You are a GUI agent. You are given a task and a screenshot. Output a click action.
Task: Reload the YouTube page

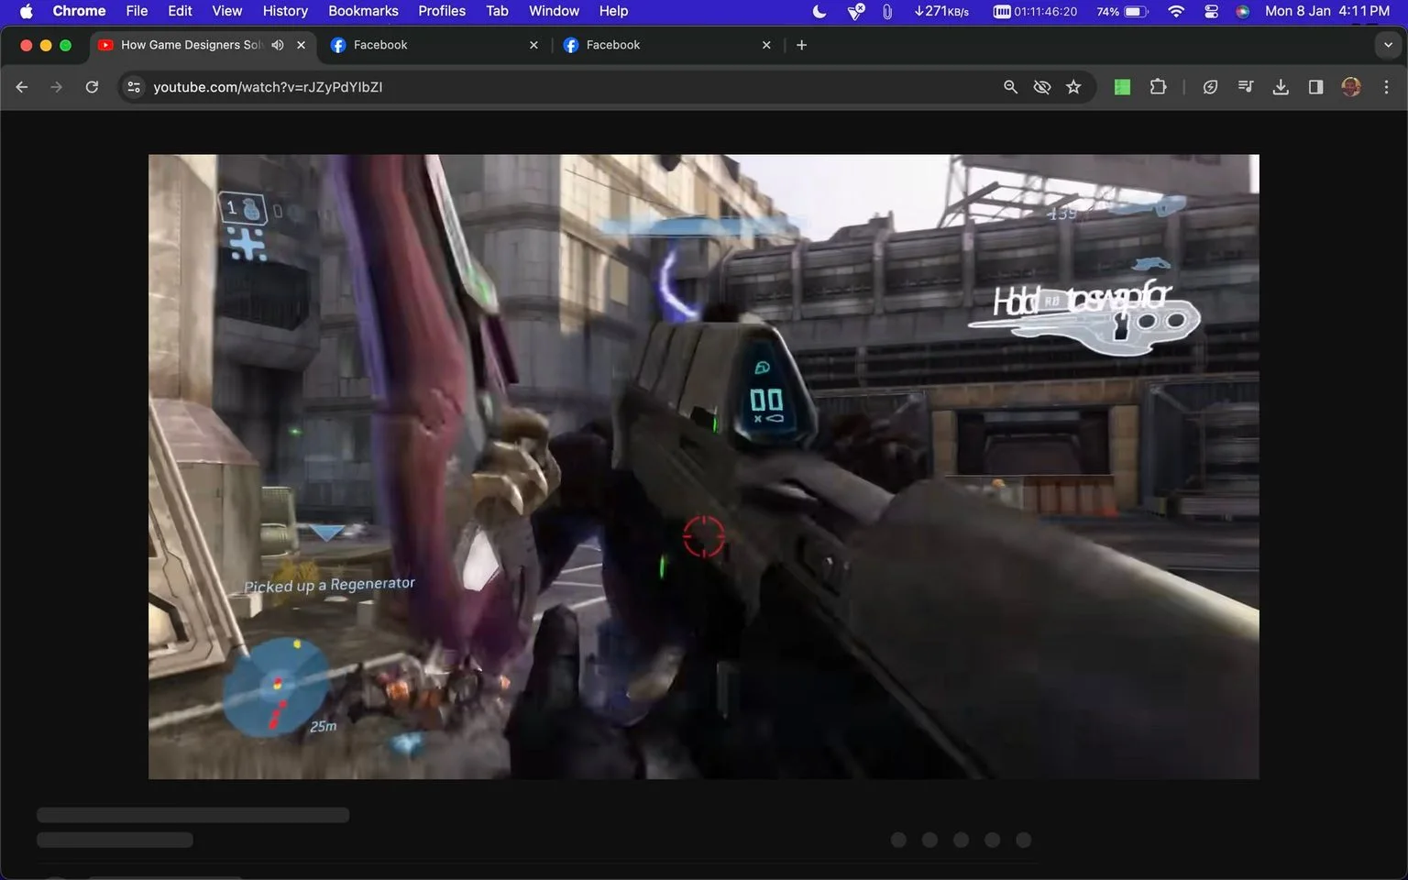(92, 87)
